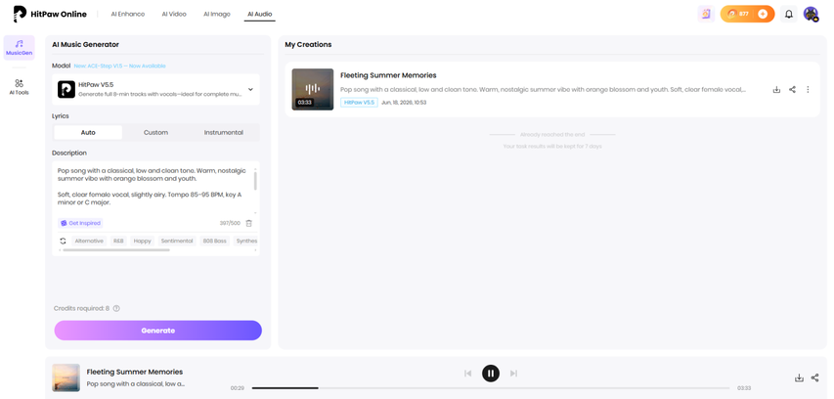Show credits required help tooltip icon
Image resolution: width=834 pixels, height=399 pixels.
(116, 309)
